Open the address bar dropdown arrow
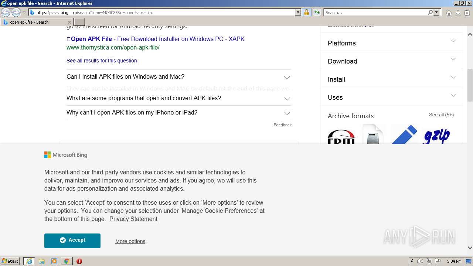The image size is (473, 266). pyautogui.click(x=298, y=12)
